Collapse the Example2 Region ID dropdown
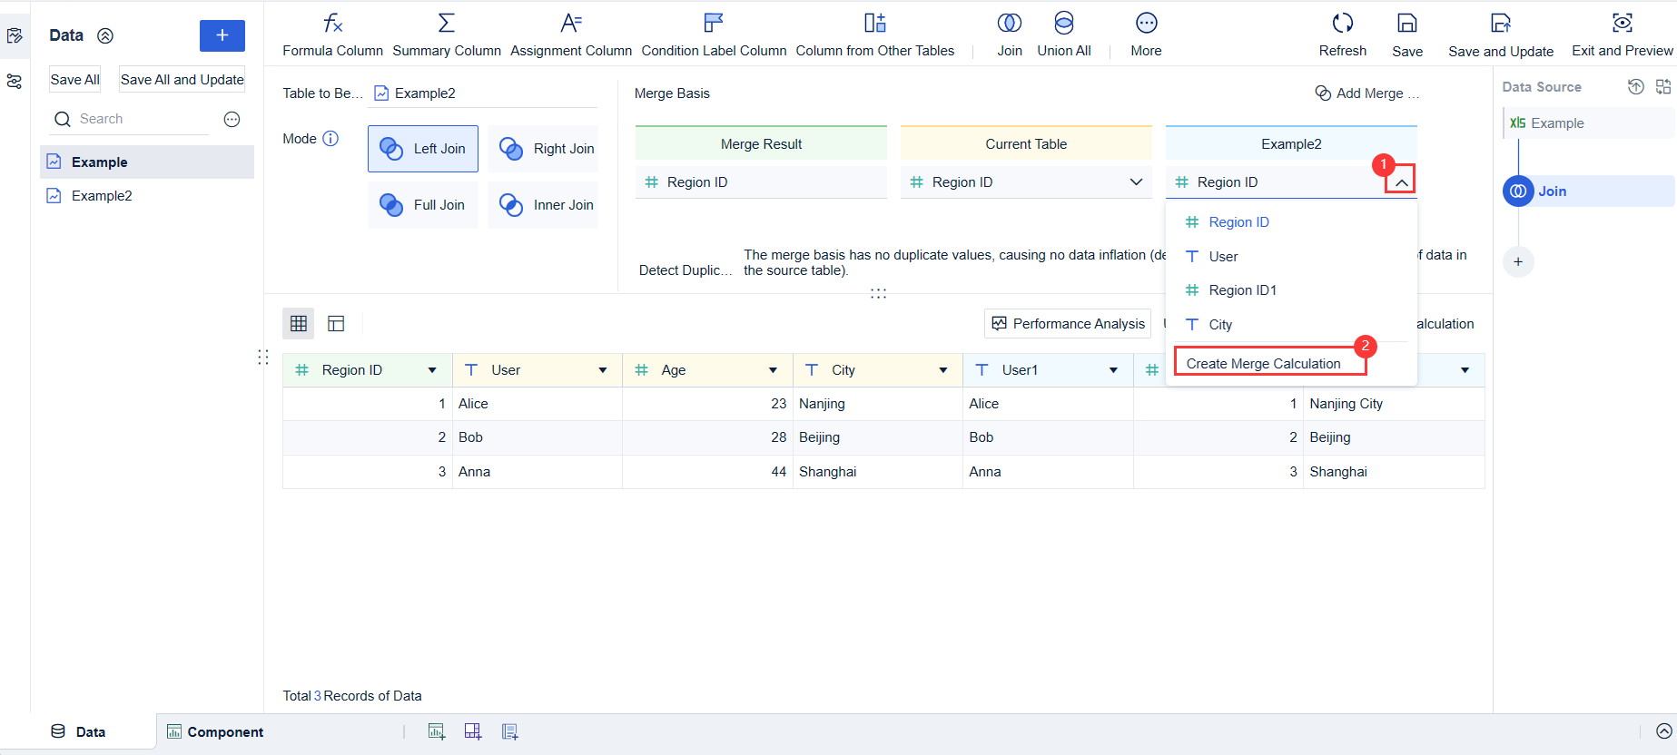Image resolution: width=1677 pixels, height=755 pixels. (x=1401, y=182)
